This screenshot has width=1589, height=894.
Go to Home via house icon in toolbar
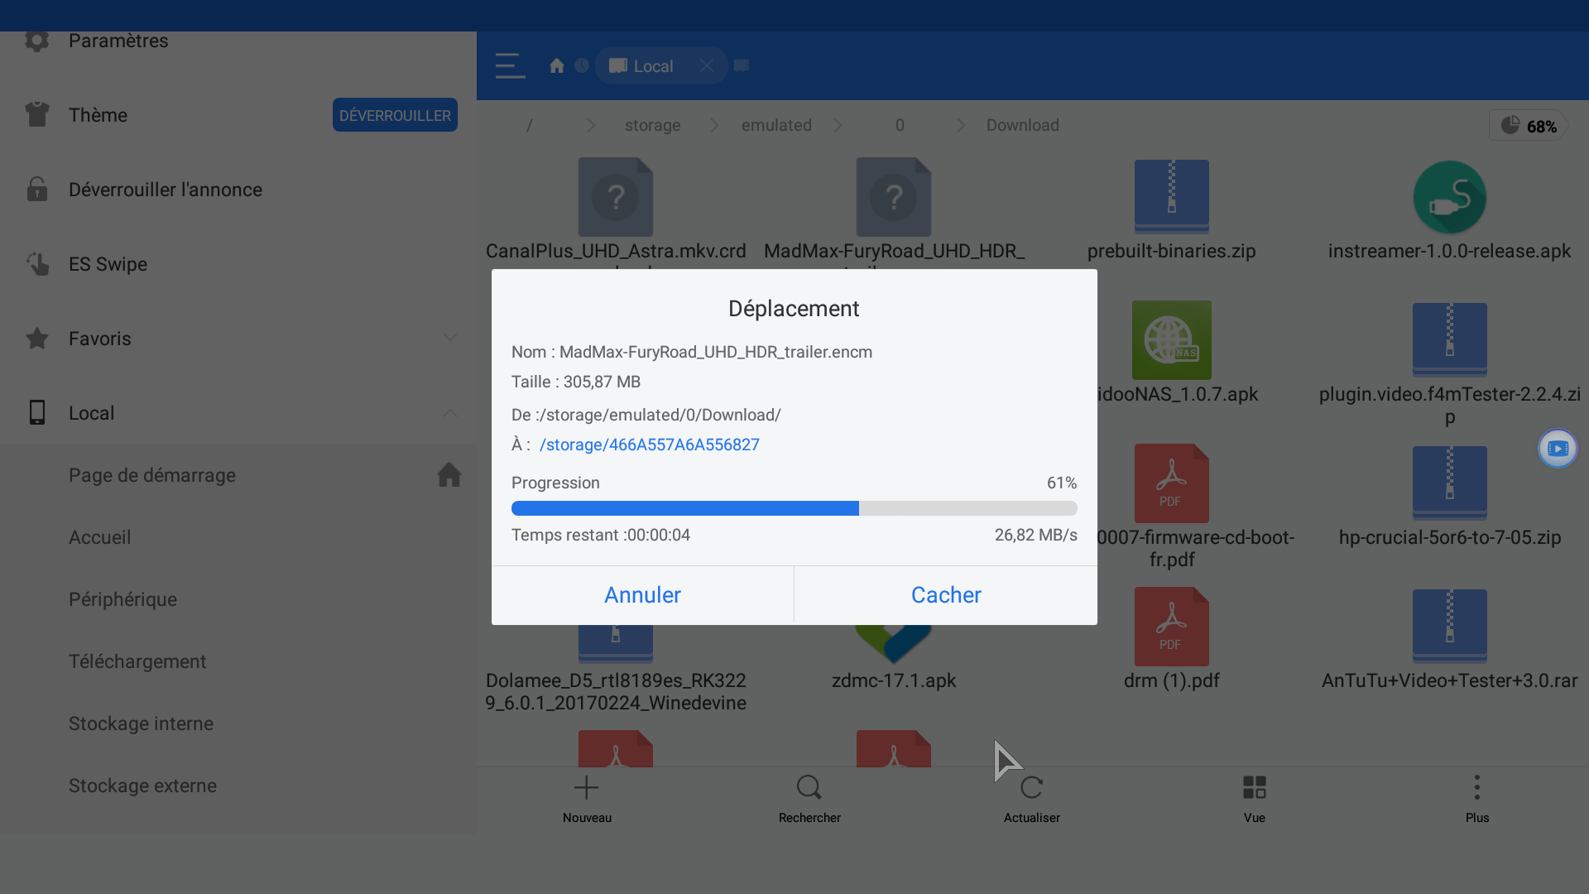click(x=557, y=65)
